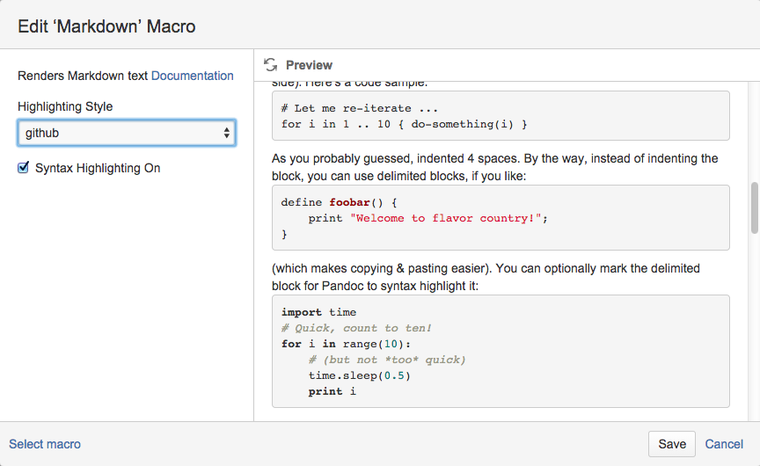The height and width of the screenshot is (466, 760).
Task: Click the 'time.sleep(0.5)' code line
Action: pyautogui.click(x=359, y=375)
